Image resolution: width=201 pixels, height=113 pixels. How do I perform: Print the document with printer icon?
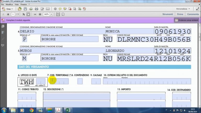pos(37,9)
